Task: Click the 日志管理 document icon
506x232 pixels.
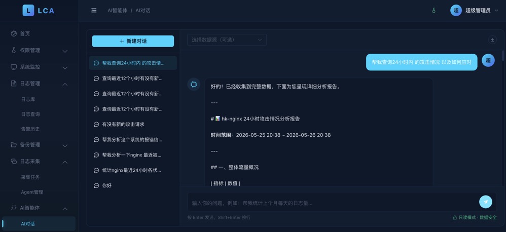Action: tap(14, 84)
